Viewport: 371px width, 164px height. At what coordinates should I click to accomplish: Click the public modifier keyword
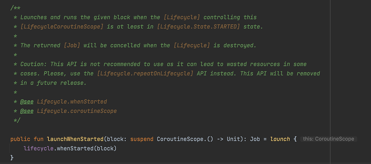(x=20, y=139)
